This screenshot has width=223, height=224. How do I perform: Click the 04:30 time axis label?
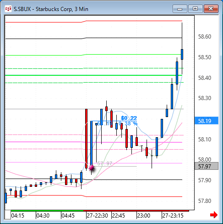click(43, 216)
